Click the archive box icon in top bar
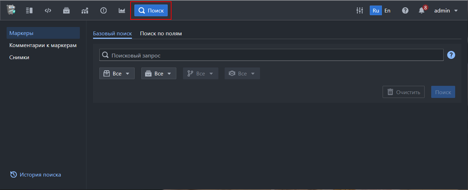The image size is (468, 190). [x=66, y=10]
